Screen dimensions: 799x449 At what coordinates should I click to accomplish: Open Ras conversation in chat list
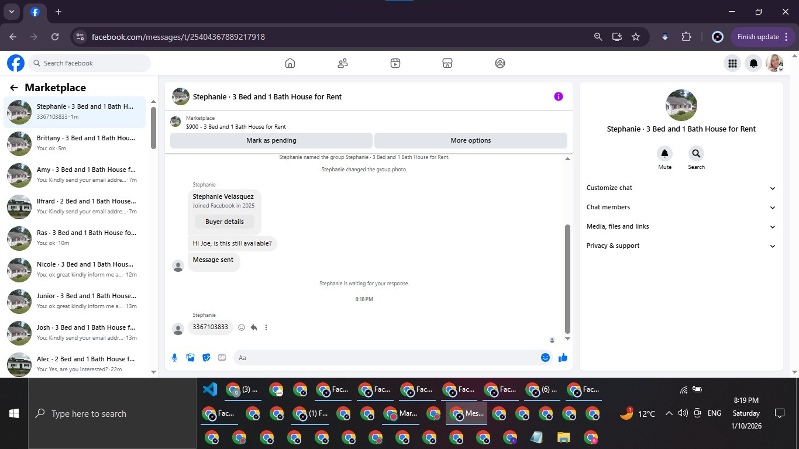pyautogui.click(x=75, y=238)
